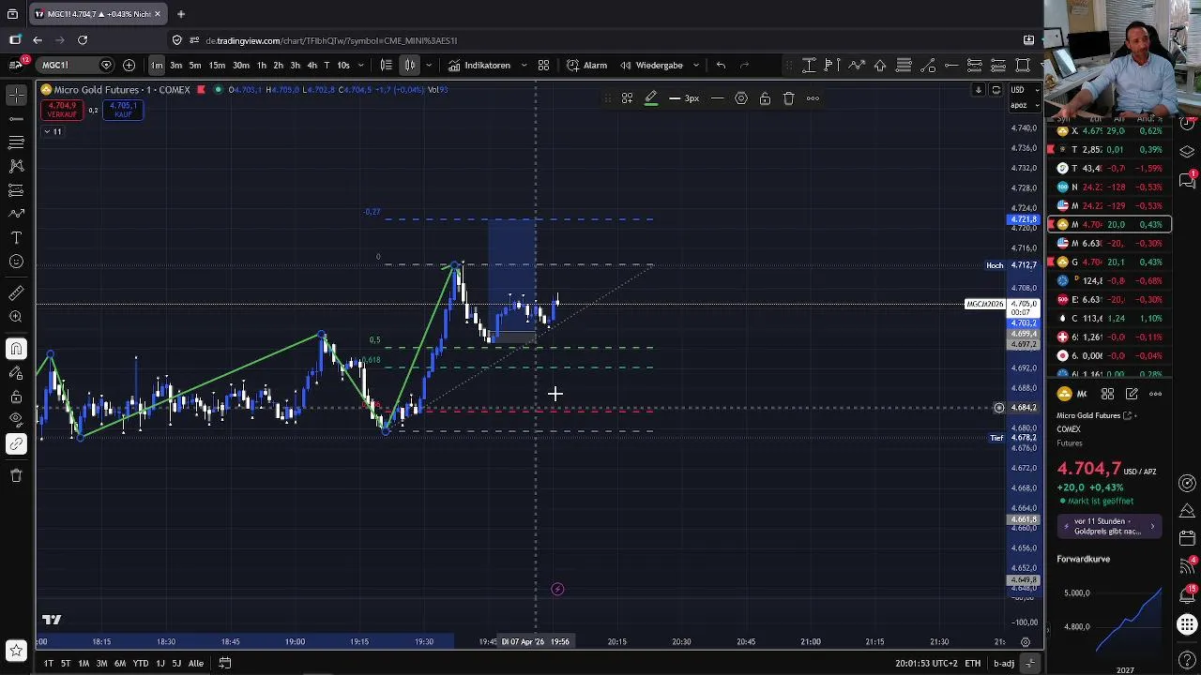Open the candles chart type button
The height and width of the screenshot is (675, 1201).
click(410, 65)
